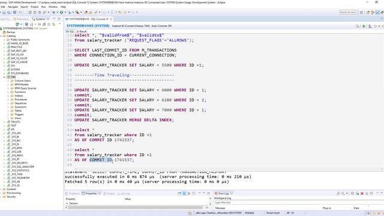This screenshot has height=216, width=384.
Task: Select the SQL Console 12 editor tab
Action: click(x=89, y=19)
